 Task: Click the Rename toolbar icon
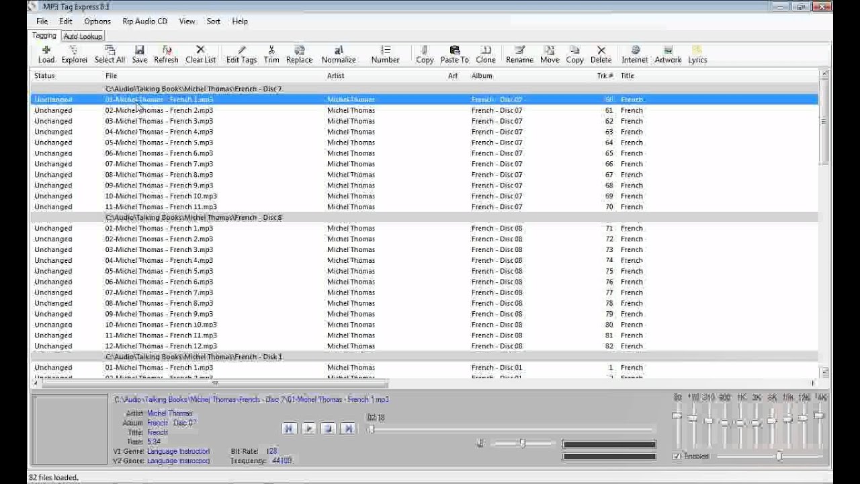tap(519, 54)
